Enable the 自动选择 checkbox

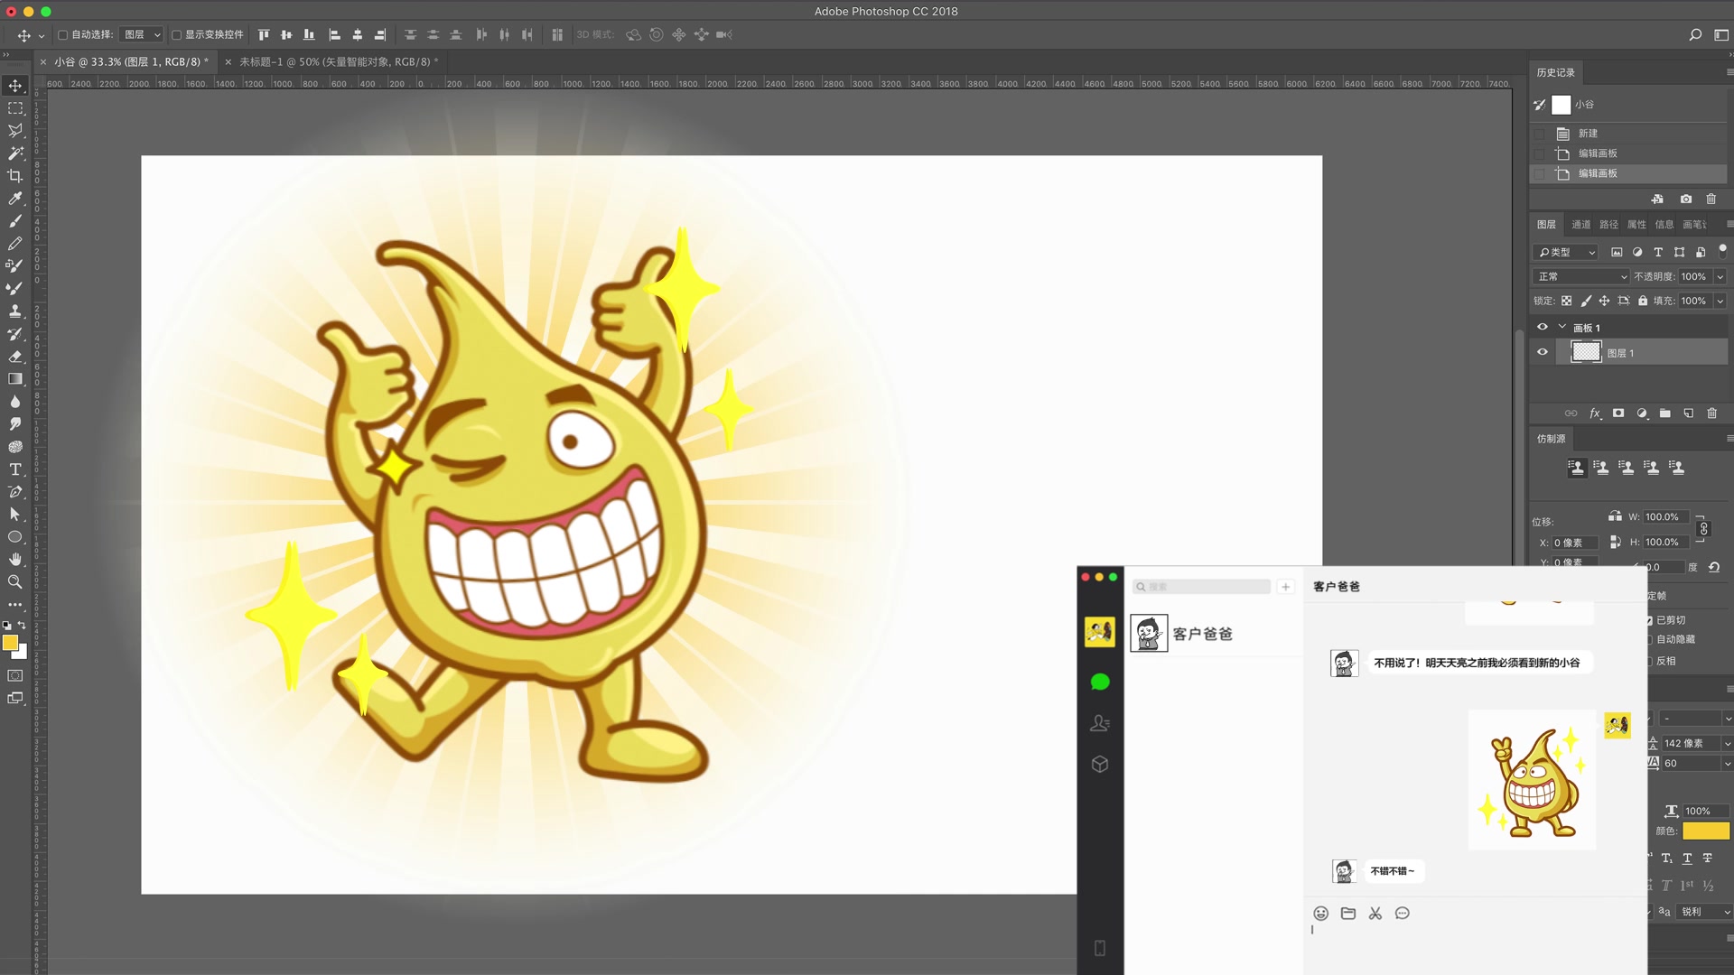pos(63,35)
